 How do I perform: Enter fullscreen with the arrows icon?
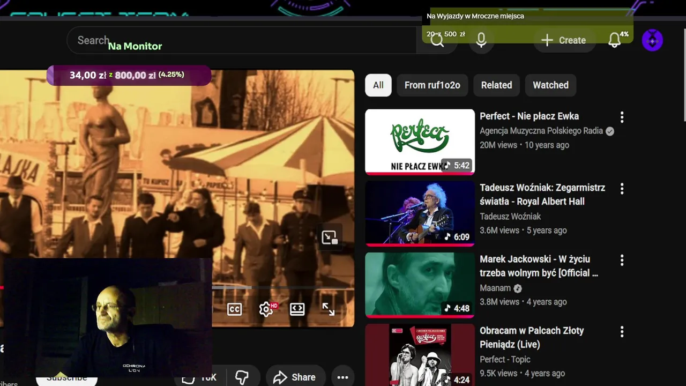tap(329, 309)
